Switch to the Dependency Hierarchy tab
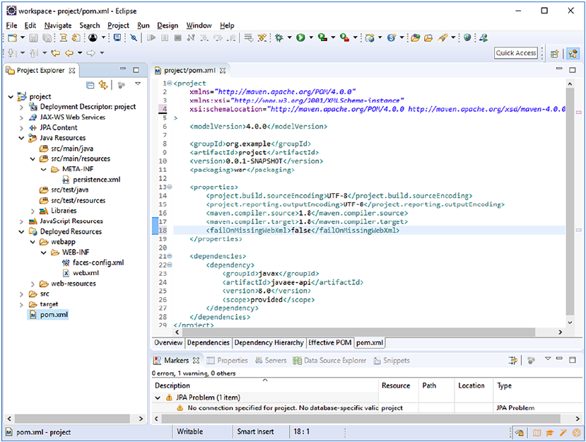Image resolution: width=586 pixels, height=442 pixels. [x=269, y=343]
